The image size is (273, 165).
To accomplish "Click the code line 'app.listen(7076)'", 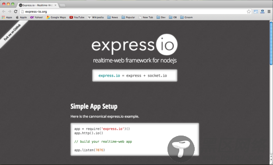I will tap(90, 150).
